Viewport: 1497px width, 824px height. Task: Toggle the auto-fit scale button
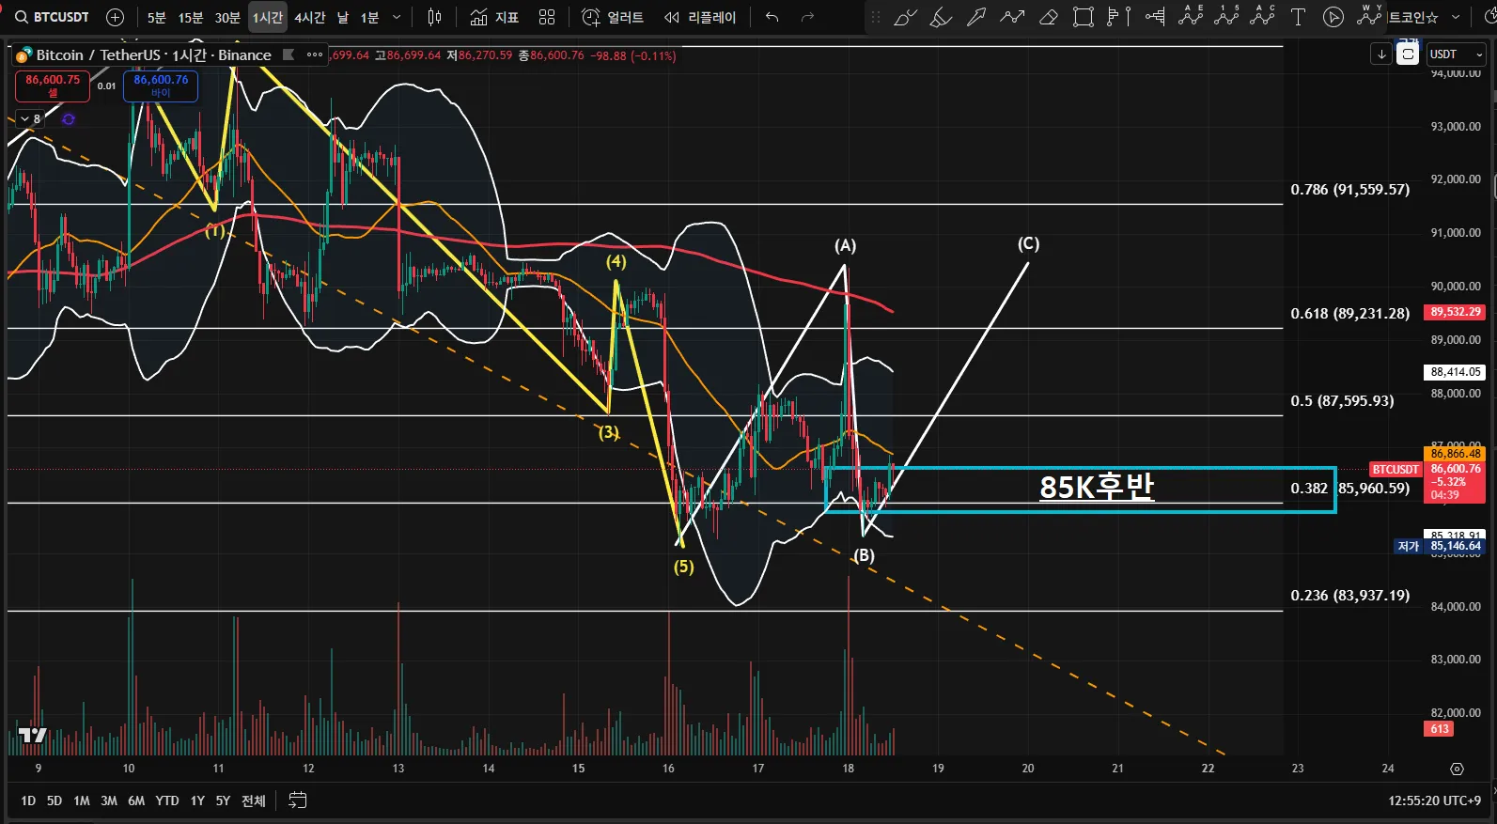pyautogui.click(x=1408, y=54)
